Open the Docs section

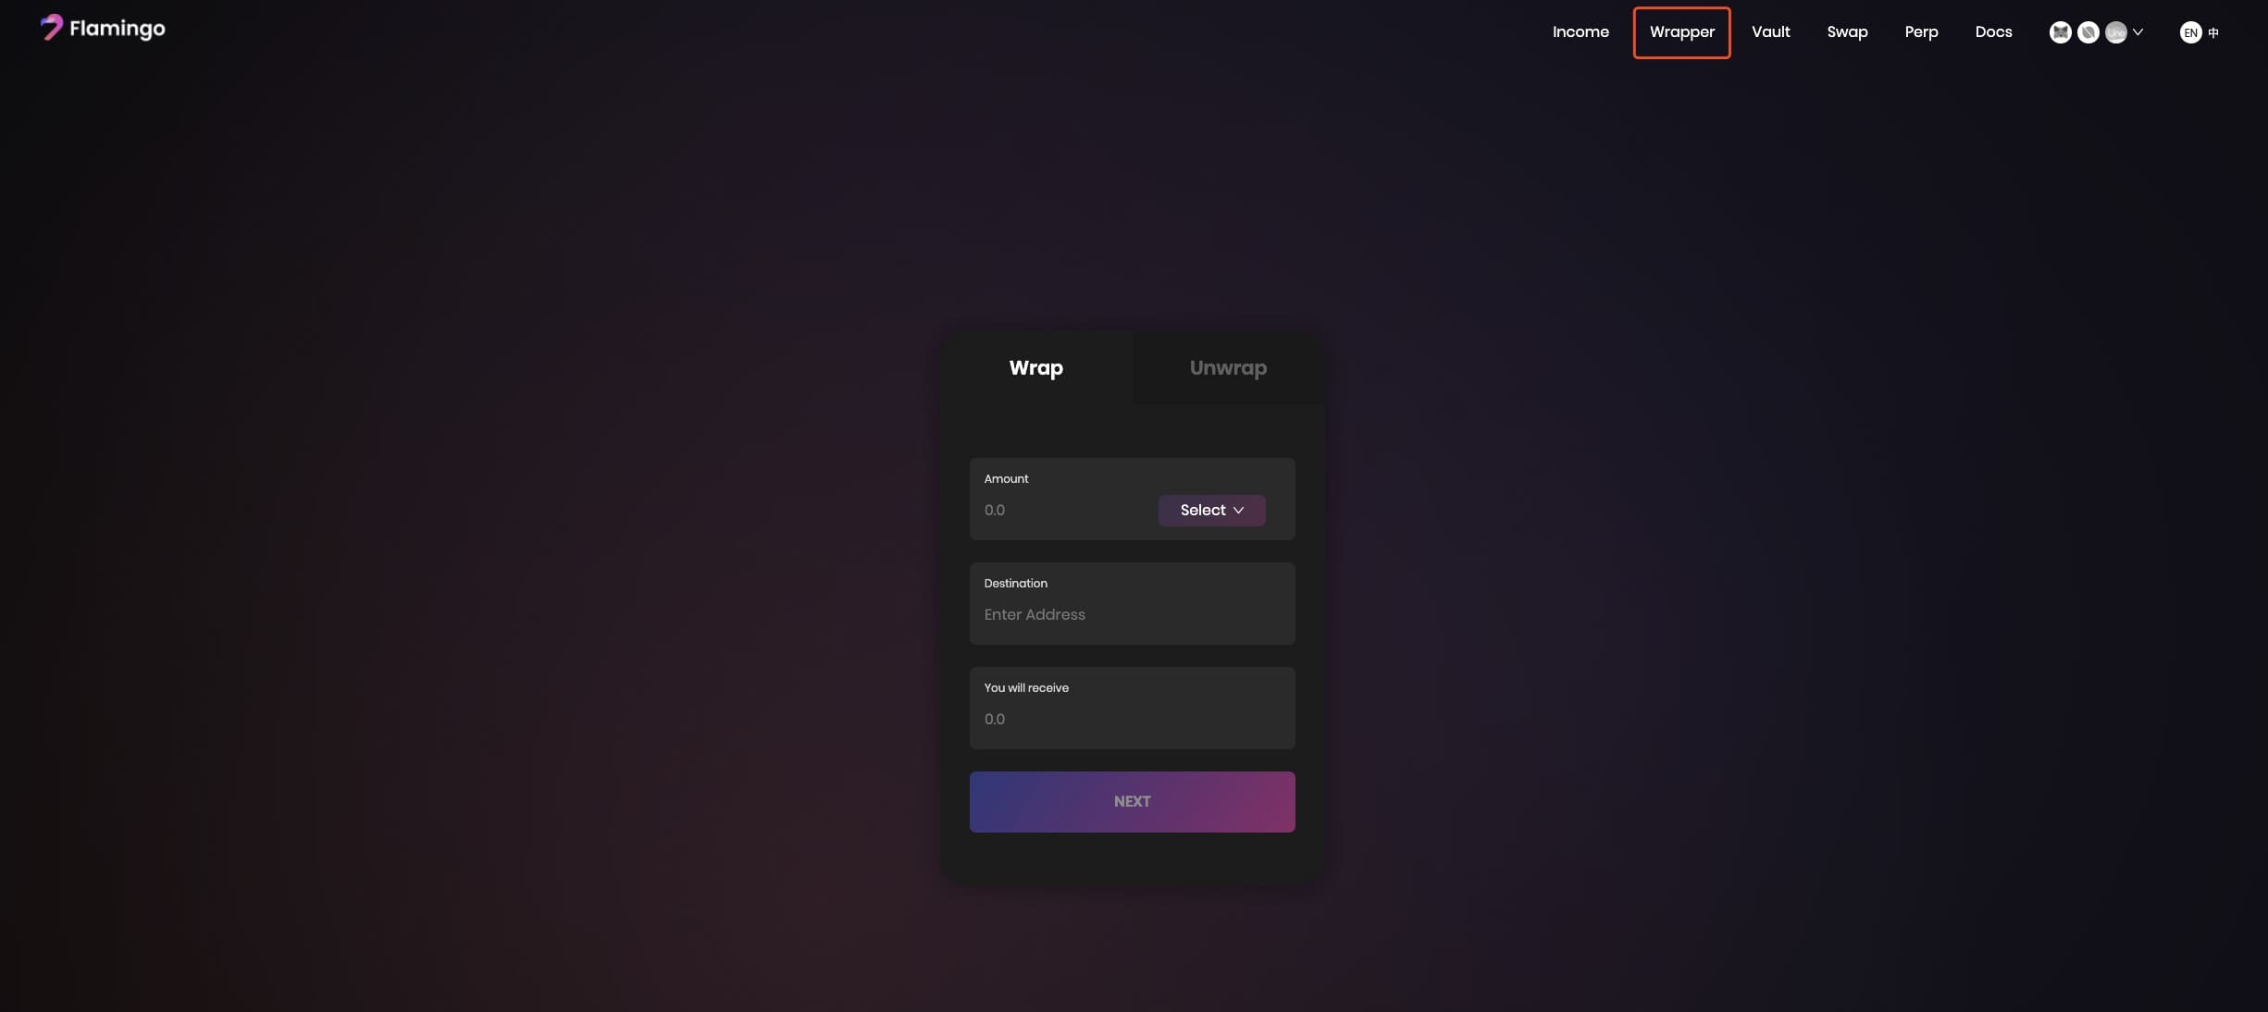(1995, 31)
